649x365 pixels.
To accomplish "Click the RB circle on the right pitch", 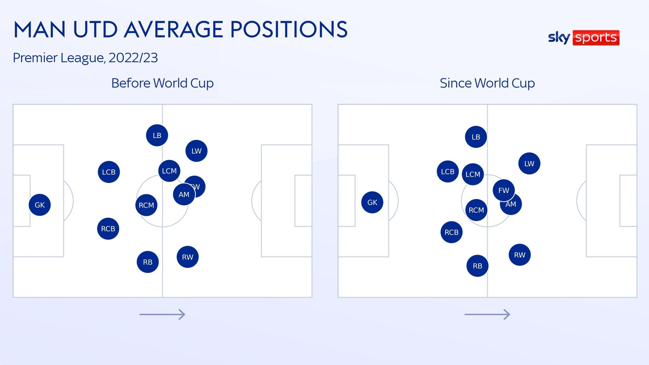I will 477,266.
